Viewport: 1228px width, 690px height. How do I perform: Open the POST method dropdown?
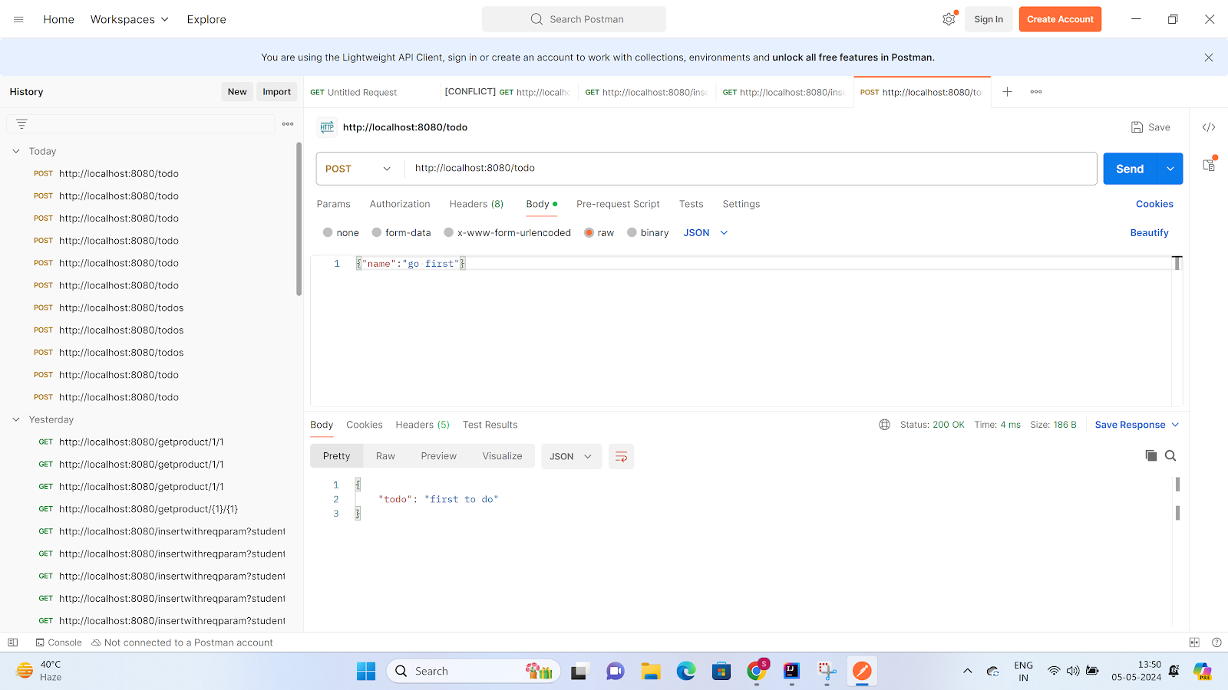click(x=358, y=169)
